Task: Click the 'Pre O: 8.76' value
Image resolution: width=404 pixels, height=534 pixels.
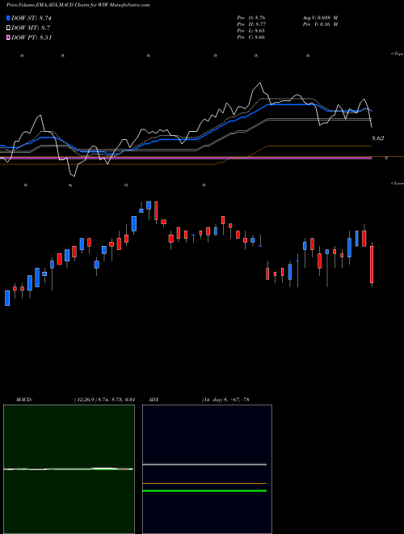Action: pos(251,18)
